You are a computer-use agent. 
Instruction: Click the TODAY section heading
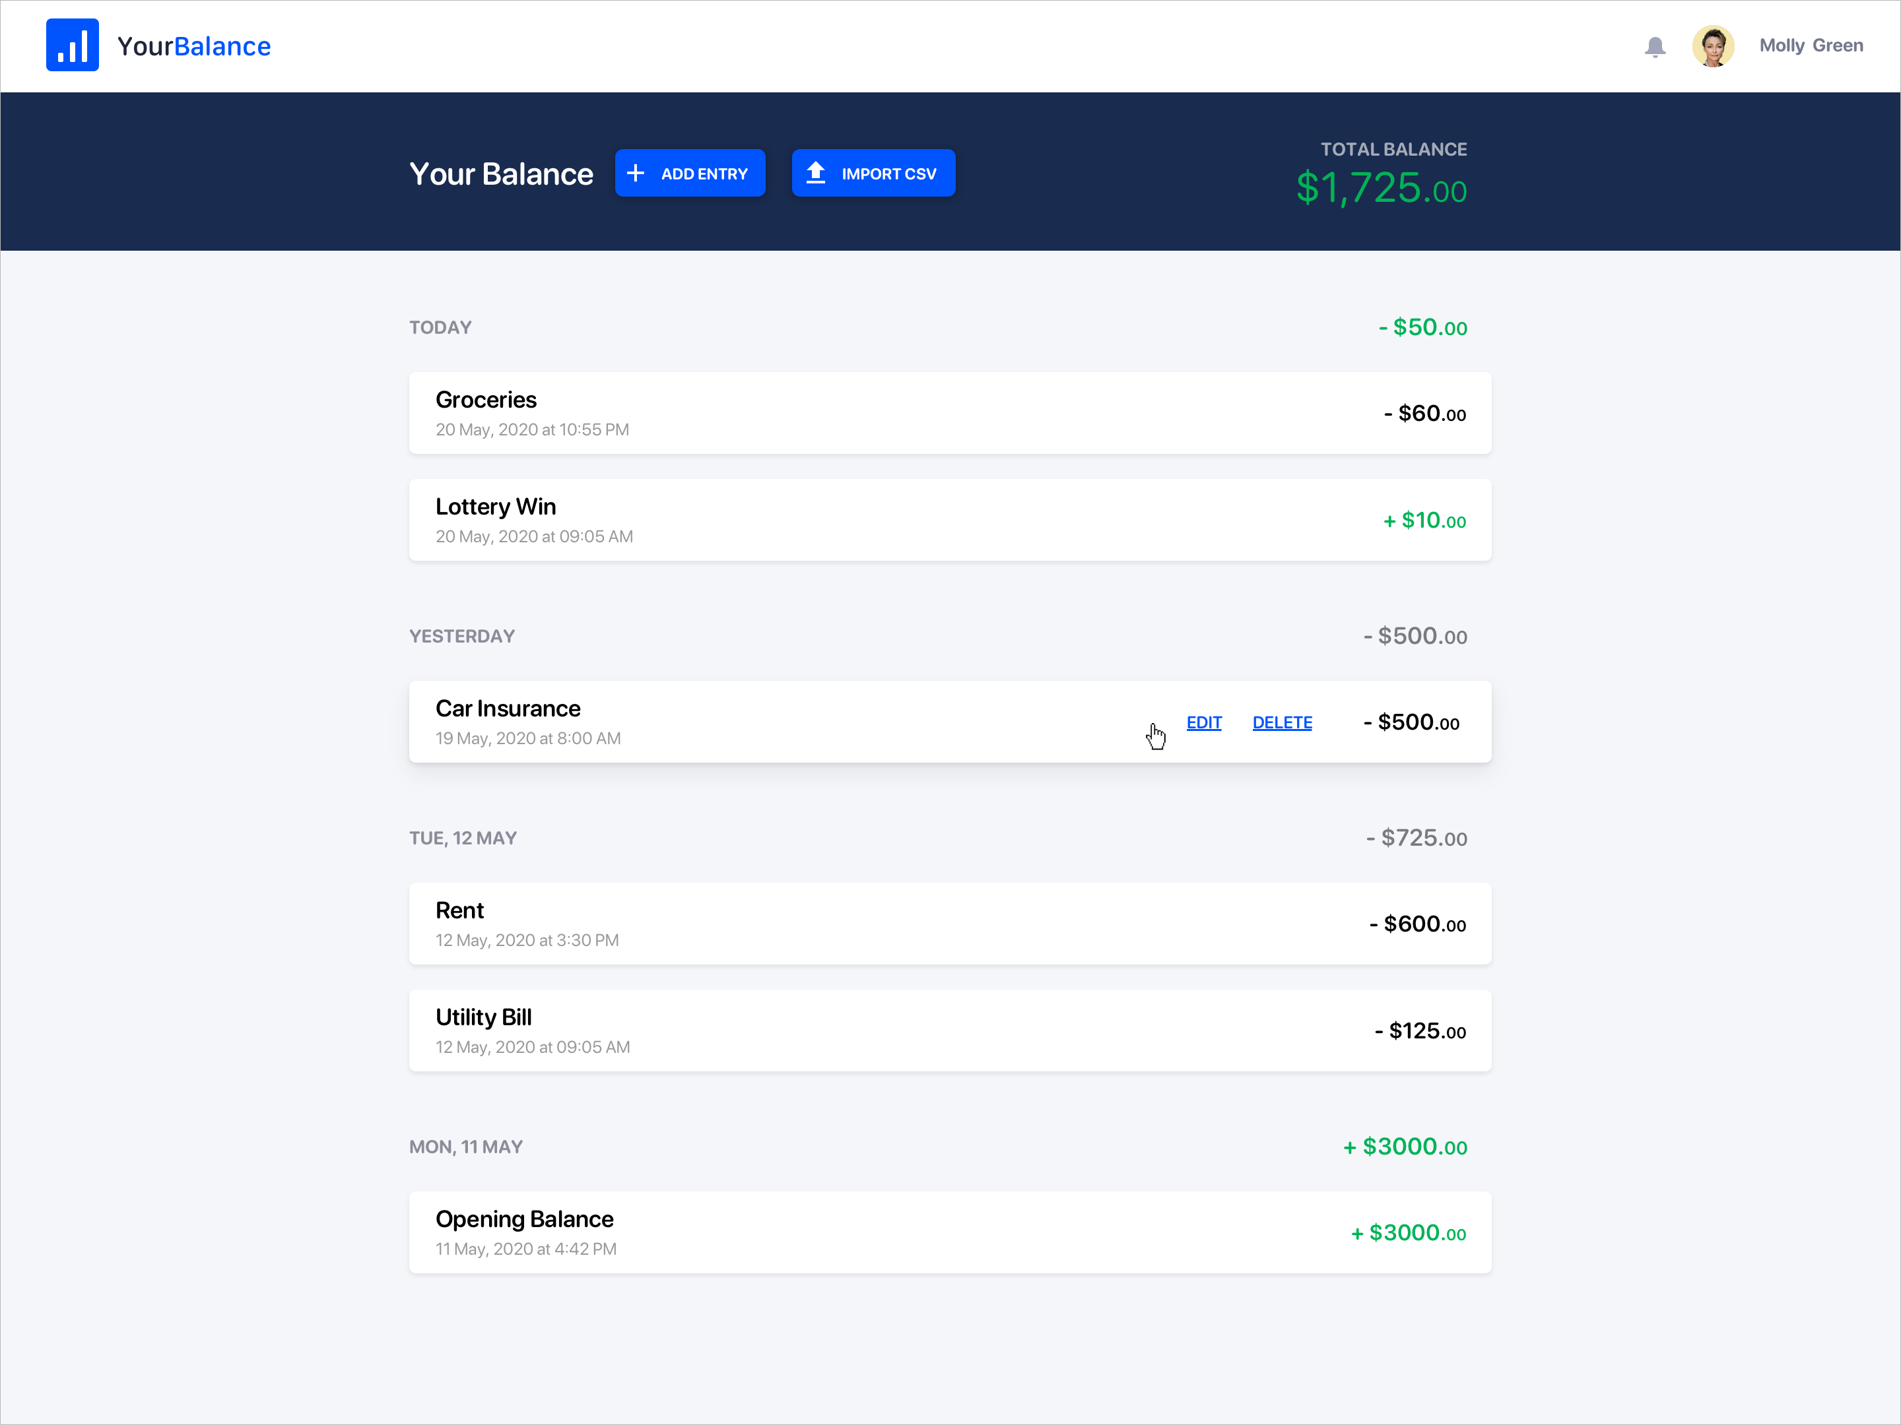pyautogui.click(x=440, y=327)
